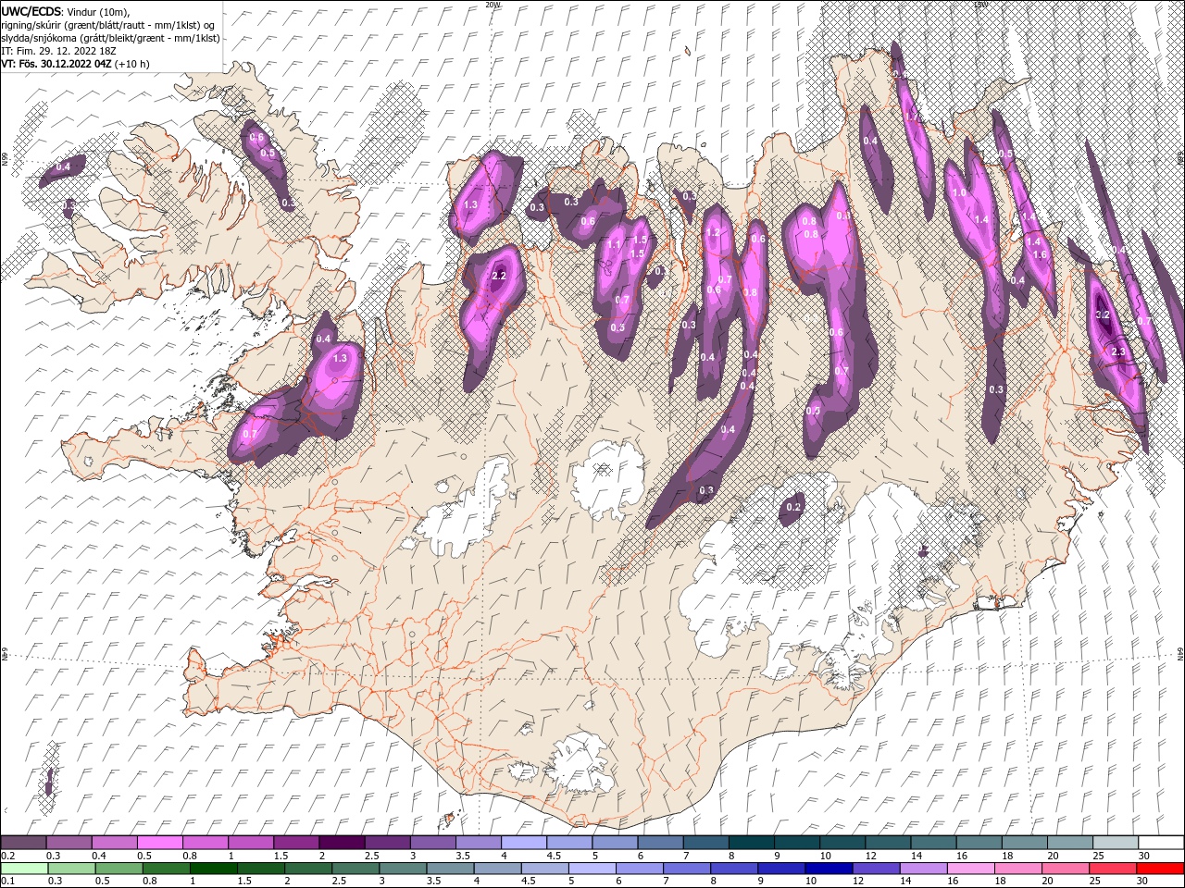Select the darkest purple swatch labelled 2 in the snow legend
1185x888 pixels.
342,843
